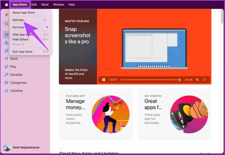Open the Manage money featured app card
The height and width of the screenshot is (155, 225).
[x=96, y=114]
